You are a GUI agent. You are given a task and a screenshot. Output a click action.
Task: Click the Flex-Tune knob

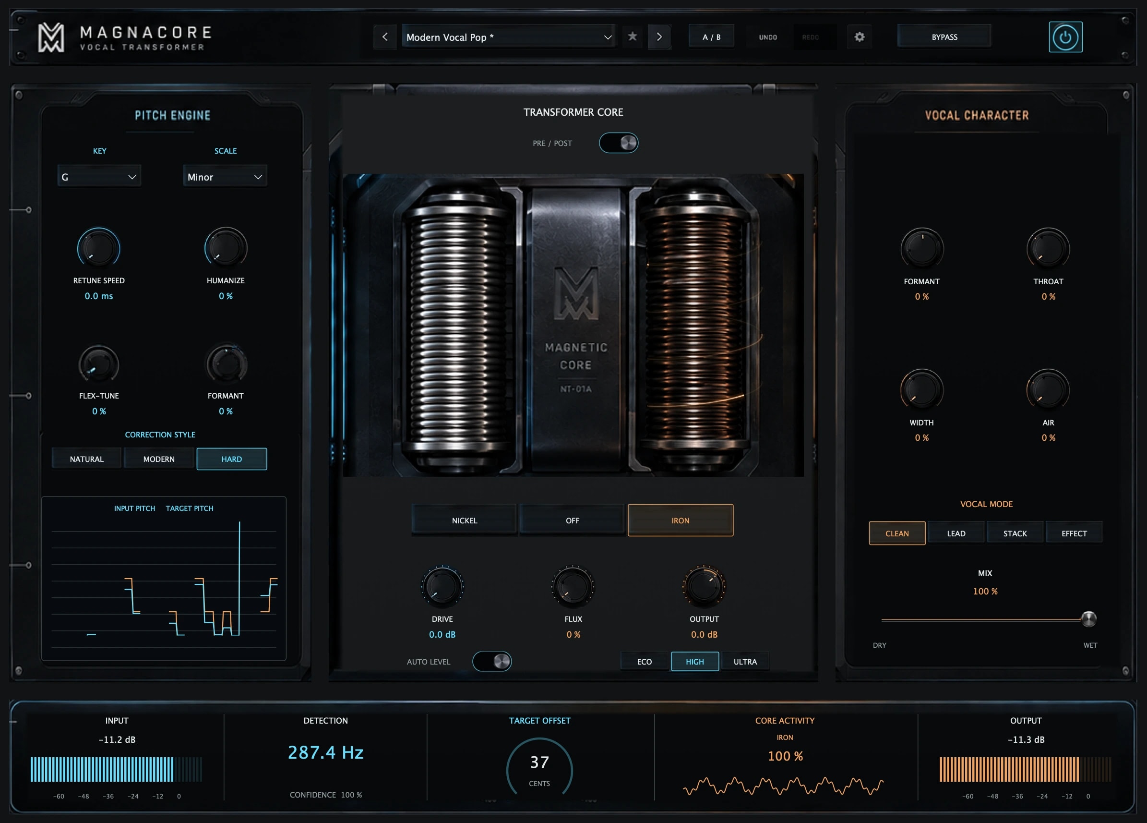click(x=98, y=364)
